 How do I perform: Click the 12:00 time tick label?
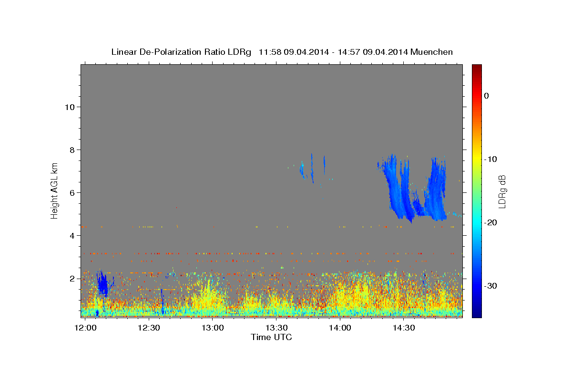[85, 328]
